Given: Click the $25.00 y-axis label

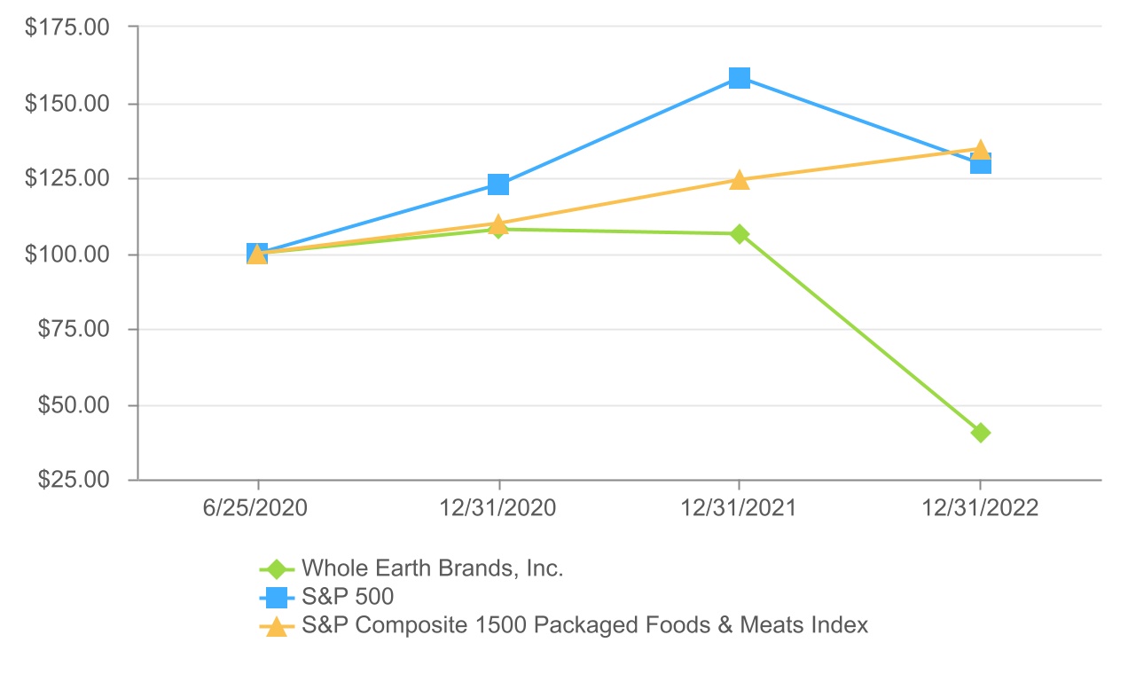Looking at the screenshot, I should (72, 481).
